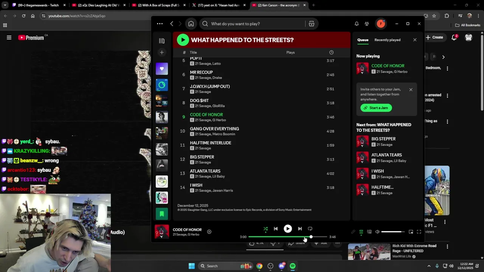This screenshot has height=272, width=484.
Task: Switch to With A Box of Scraps tab
Action: [158, 5]
